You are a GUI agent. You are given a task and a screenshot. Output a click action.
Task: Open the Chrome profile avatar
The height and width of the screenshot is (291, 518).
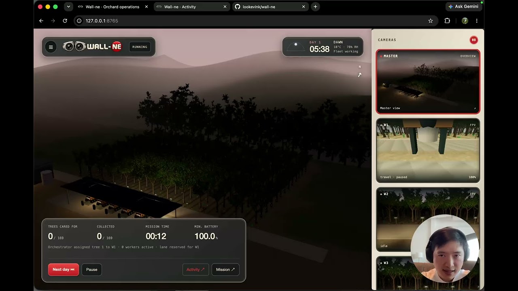point(465,21)
